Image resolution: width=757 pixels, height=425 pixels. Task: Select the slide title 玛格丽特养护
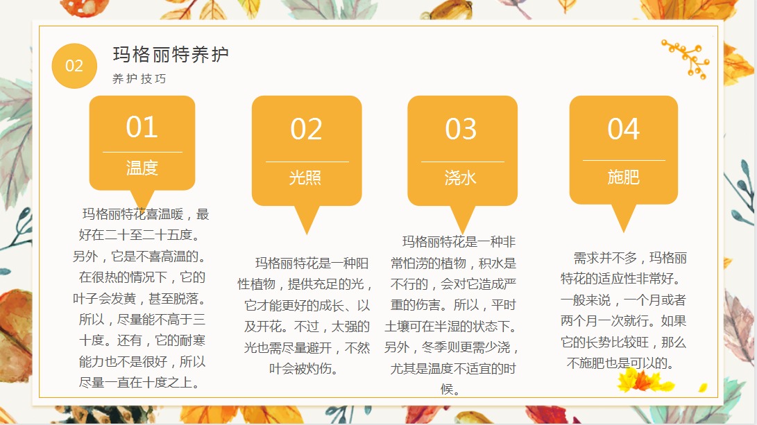click(171, 55)
